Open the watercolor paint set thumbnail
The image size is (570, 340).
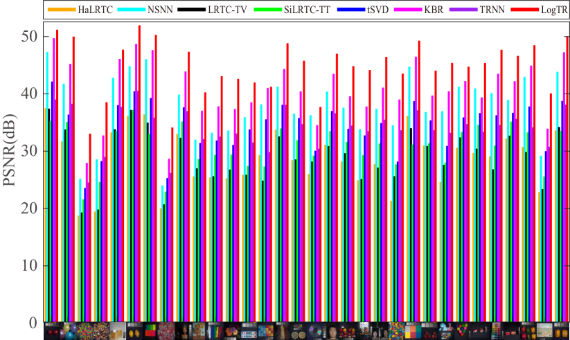(x=249, y=331)
